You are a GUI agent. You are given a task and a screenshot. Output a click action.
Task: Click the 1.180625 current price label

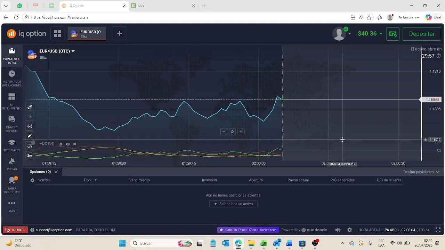coord(431,100)
